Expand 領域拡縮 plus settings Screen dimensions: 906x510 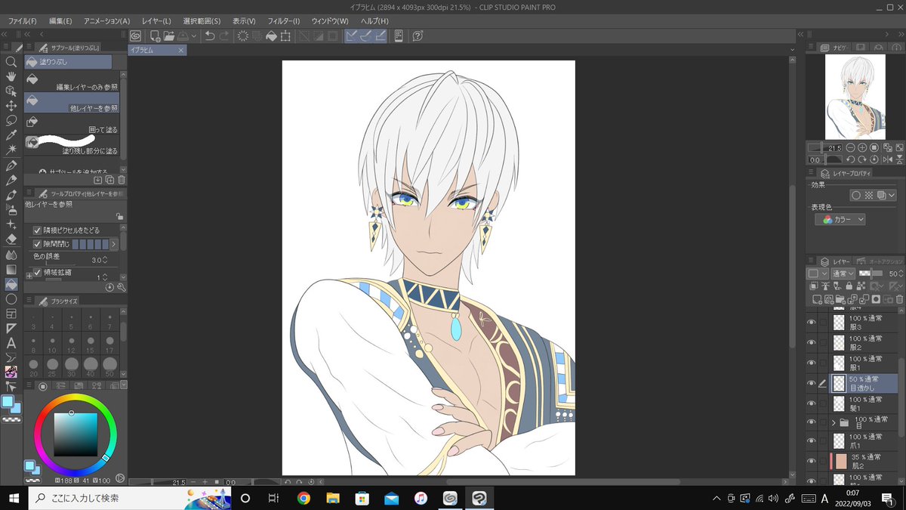(x=29, y=277)
